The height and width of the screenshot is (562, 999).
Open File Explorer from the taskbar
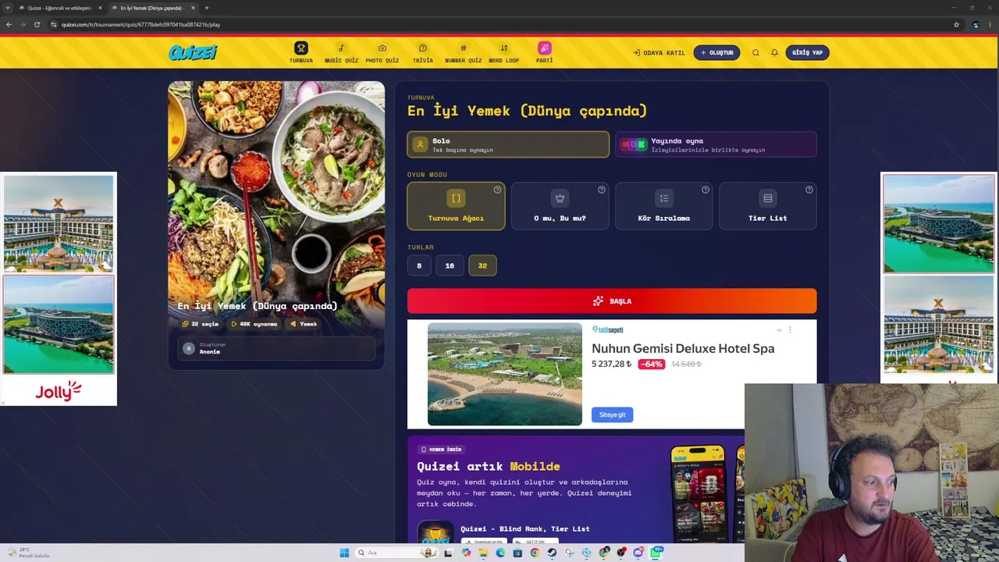tap(483, 553)
